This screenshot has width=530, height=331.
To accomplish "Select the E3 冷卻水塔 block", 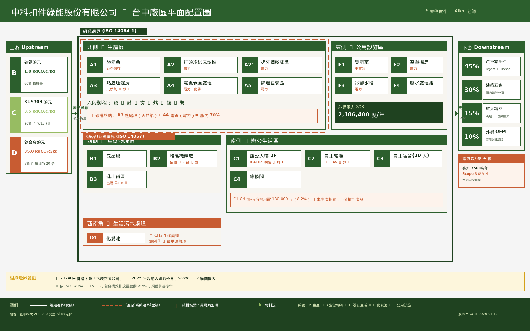I will pos(362,86).
